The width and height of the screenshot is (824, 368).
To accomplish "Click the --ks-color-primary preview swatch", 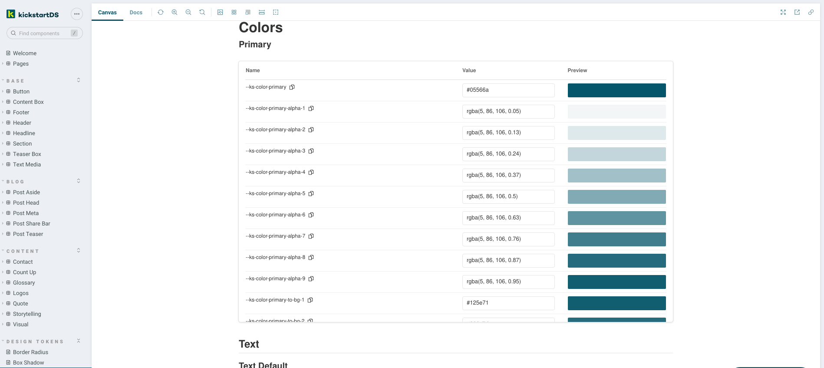I will (616, 90).
